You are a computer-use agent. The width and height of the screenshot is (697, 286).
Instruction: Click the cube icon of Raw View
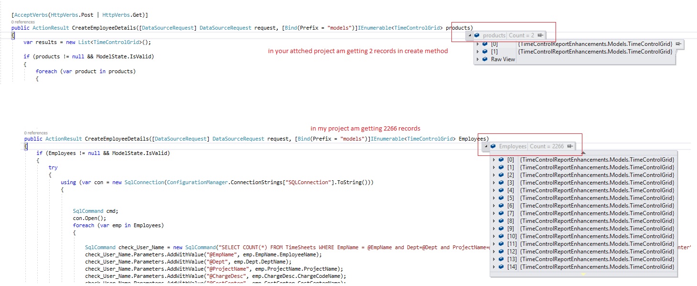(484, 59)
